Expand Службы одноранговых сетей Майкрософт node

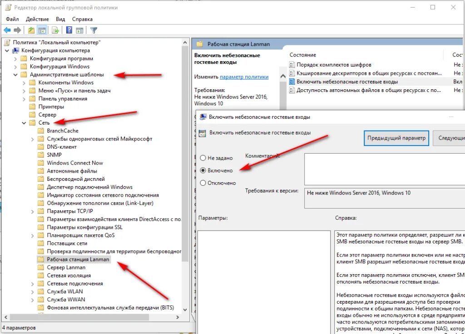coord(33,139)
